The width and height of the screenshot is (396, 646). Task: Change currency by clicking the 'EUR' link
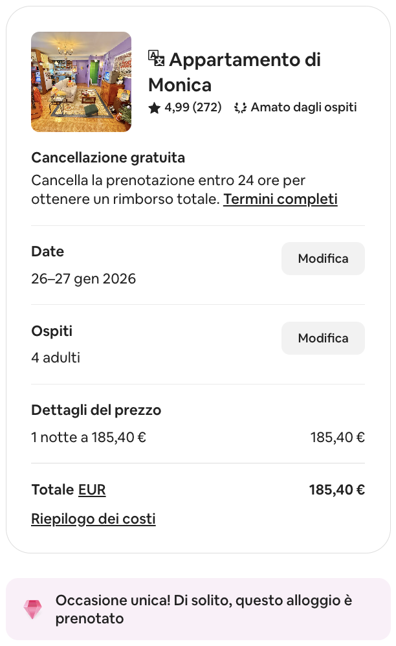click(92, 490)
